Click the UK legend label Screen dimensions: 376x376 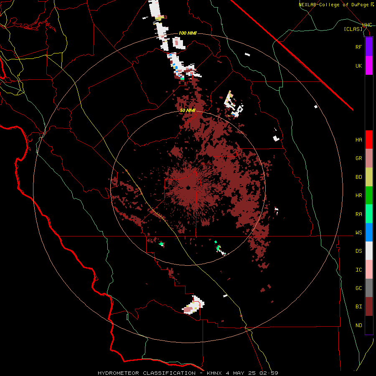point(358,66)
